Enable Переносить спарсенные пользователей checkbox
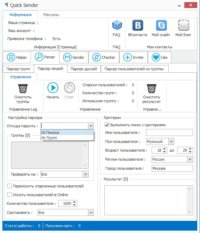Image resolution: width=200 pixels, height=233 pixels. click(x=9, y=186)
